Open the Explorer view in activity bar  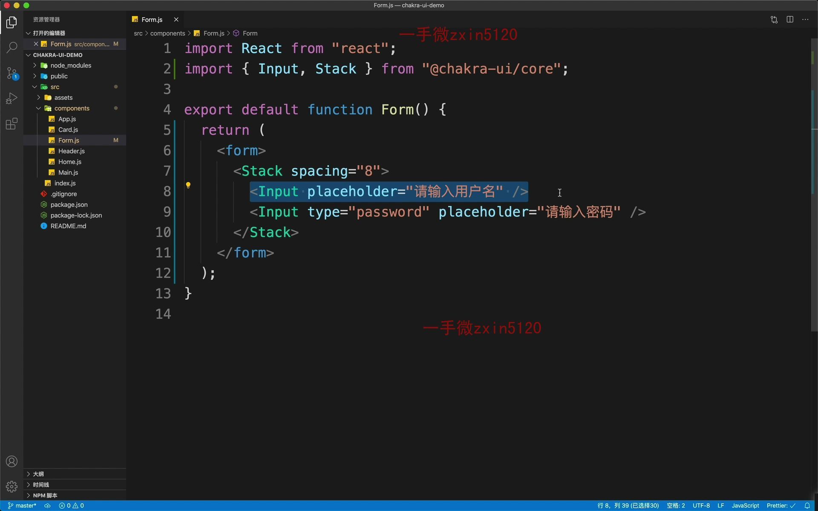(x=12, y=22)
